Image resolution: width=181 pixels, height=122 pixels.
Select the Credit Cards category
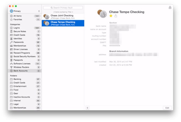[x=25, y=35]
